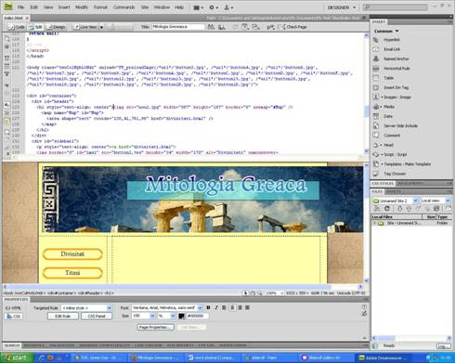Insert a Comment element
Image resolution: width=455 pixels, height=363 pixels.
pos(376,136)
